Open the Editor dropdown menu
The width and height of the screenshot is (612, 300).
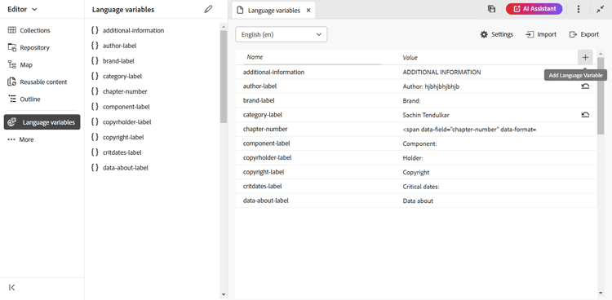[x=22, y=9]
